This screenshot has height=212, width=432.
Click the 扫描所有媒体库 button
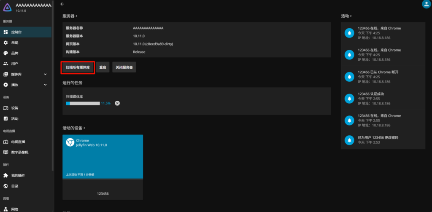[x=78, y=67]
